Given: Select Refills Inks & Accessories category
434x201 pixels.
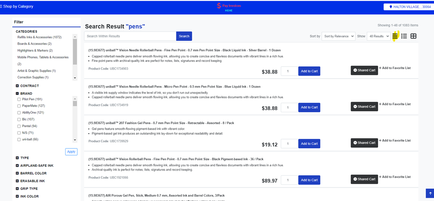Looking at the screenshot, I should pyautogui.click(x=39, y=37).
